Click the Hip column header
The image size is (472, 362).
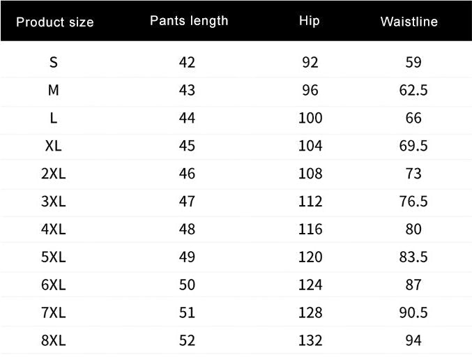309,20
